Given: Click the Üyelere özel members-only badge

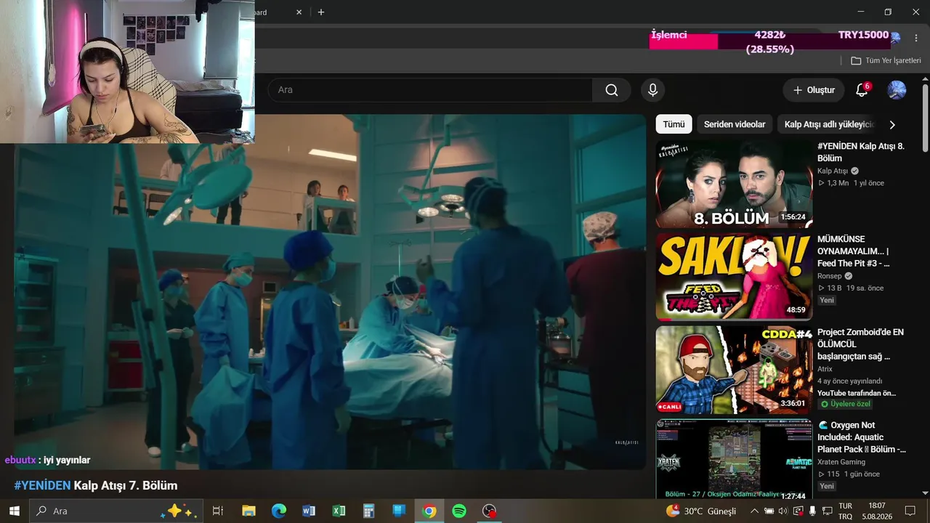Looking at the screenshot, I should click(x=846, y=404).
